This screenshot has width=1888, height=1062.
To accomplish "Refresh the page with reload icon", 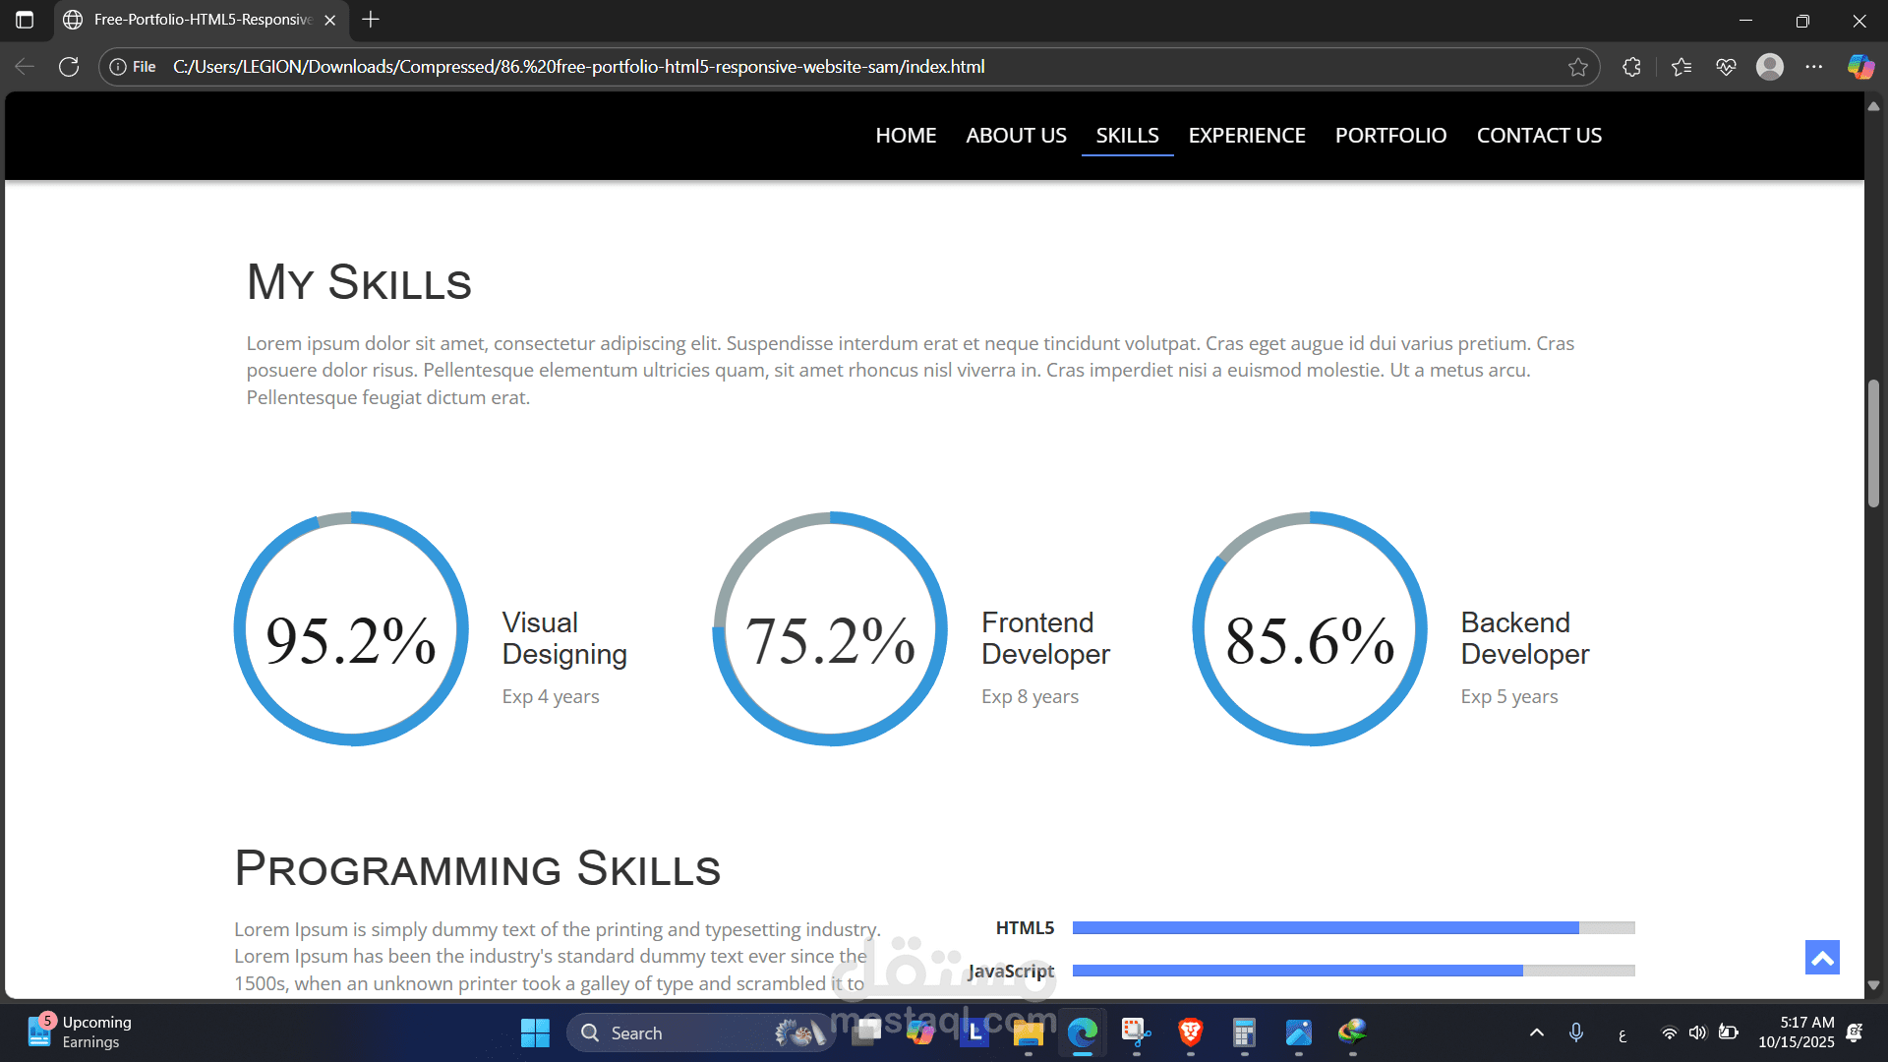I will pos(69,67).
